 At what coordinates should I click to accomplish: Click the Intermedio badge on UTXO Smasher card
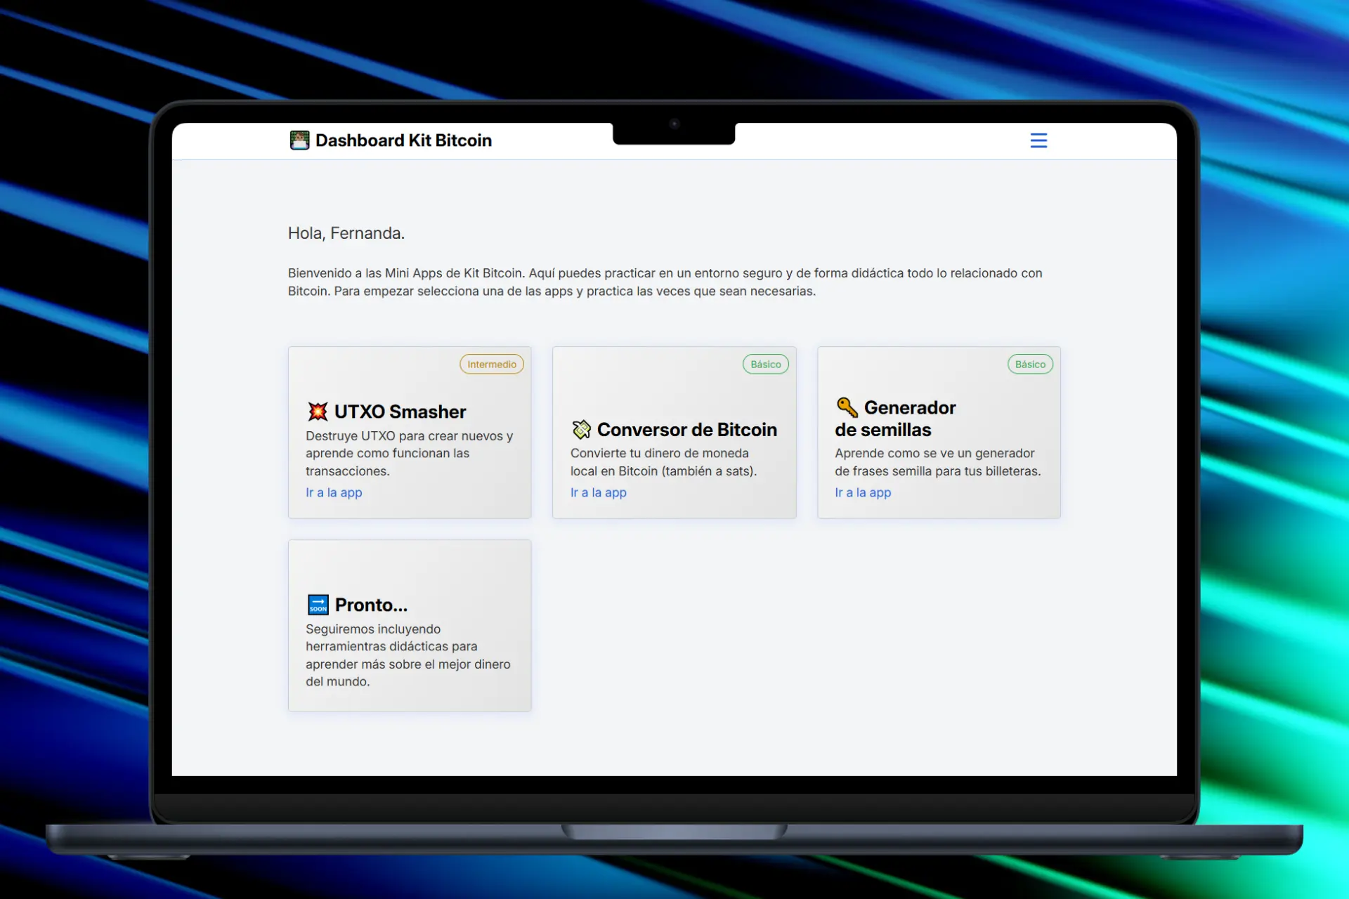pyautogui.click(x=491, y=365)
